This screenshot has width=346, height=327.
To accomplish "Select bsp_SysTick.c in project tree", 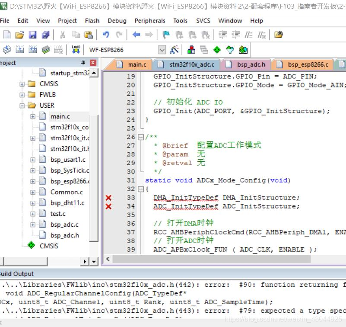I will point(70,170).
